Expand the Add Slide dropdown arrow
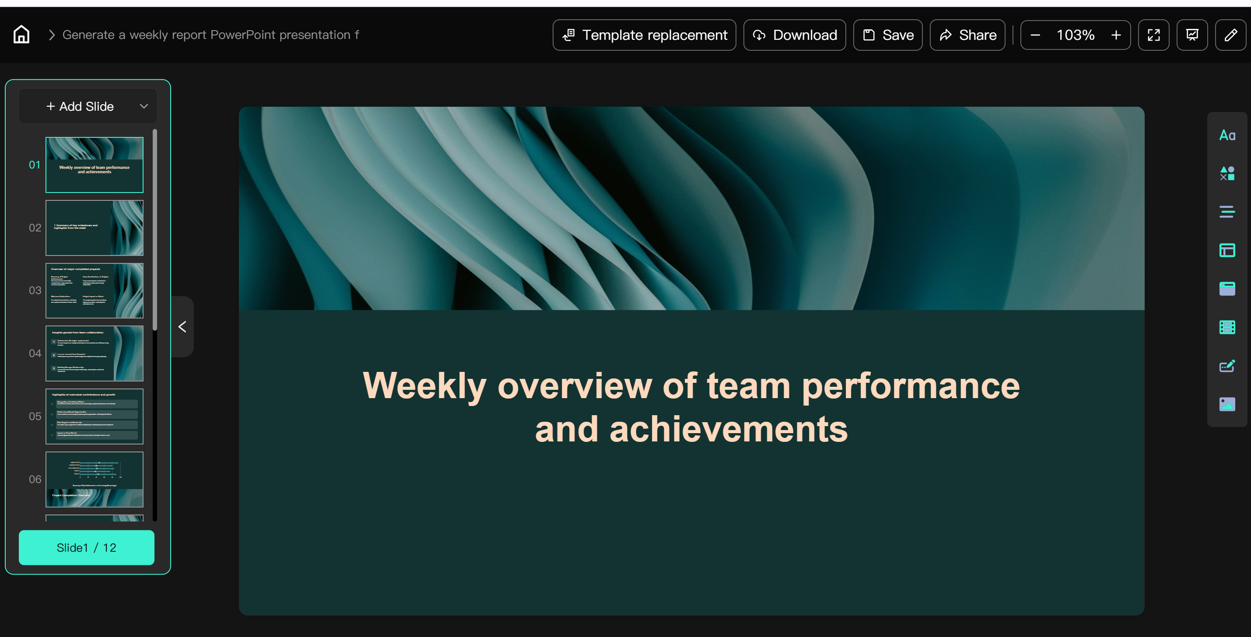This screenshot has width=1251, height=637. [144, 106]
